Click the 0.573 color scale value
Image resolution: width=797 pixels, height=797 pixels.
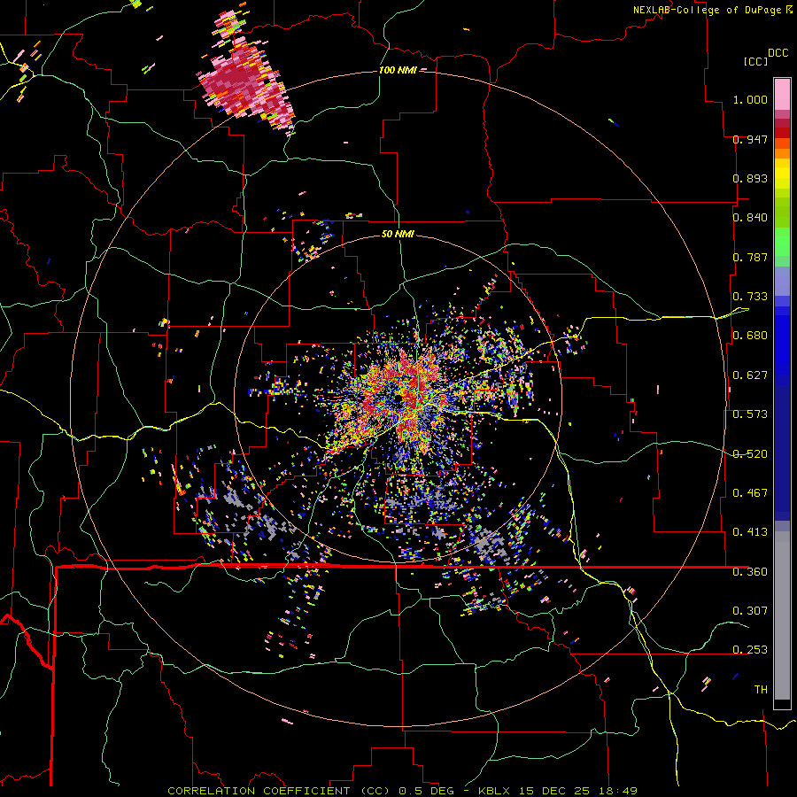(750, 414)
